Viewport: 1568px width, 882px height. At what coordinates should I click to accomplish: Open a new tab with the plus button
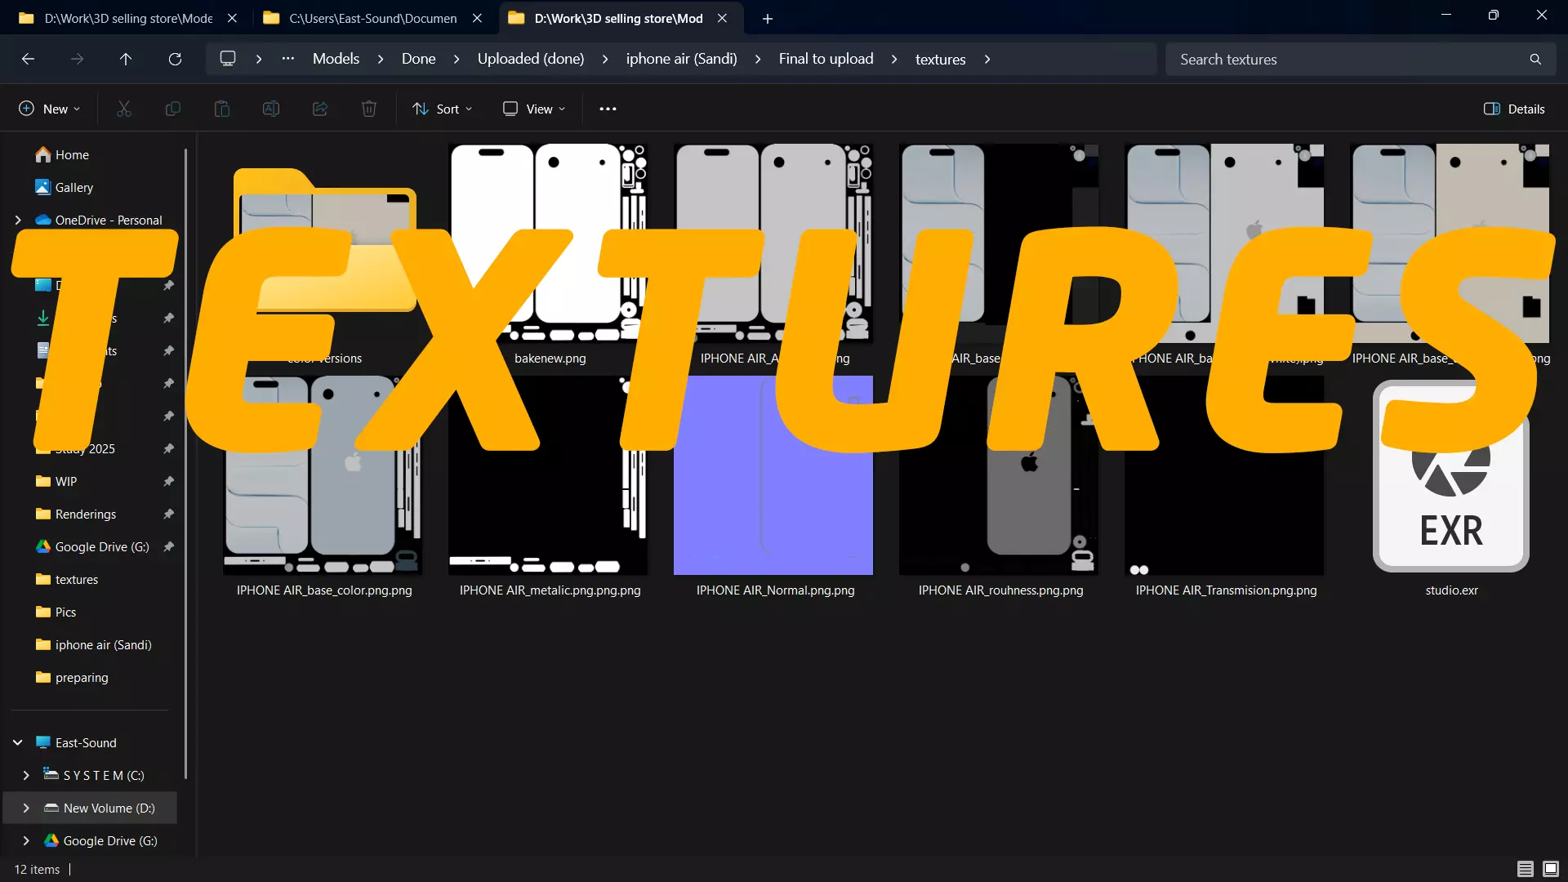(767, 18)
